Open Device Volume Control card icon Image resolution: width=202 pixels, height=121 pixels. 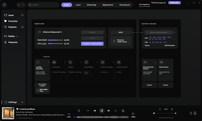pos(145,62)
